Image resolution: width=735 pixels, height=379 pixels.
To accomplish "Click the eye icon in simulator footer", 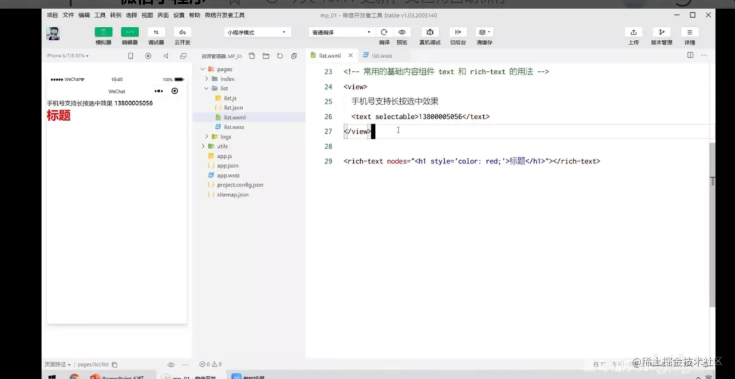I will 171,365.
